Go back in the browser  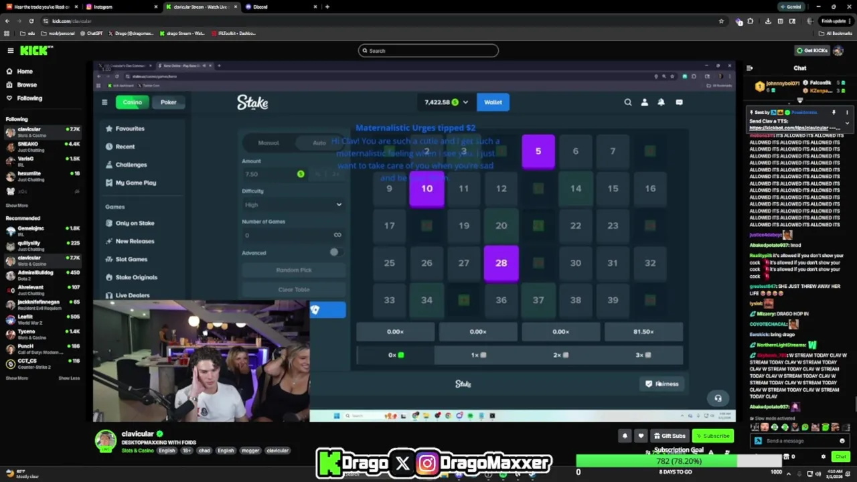7,21
